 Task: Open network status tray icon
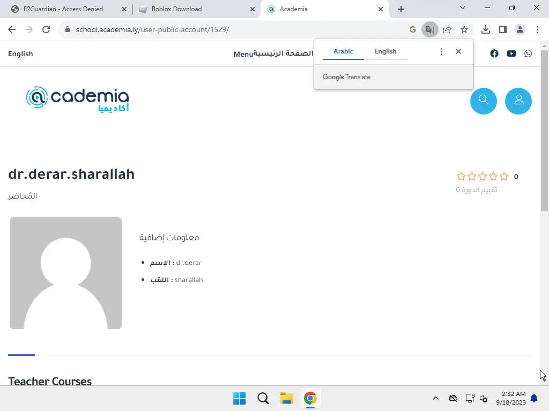coord(470,398)
